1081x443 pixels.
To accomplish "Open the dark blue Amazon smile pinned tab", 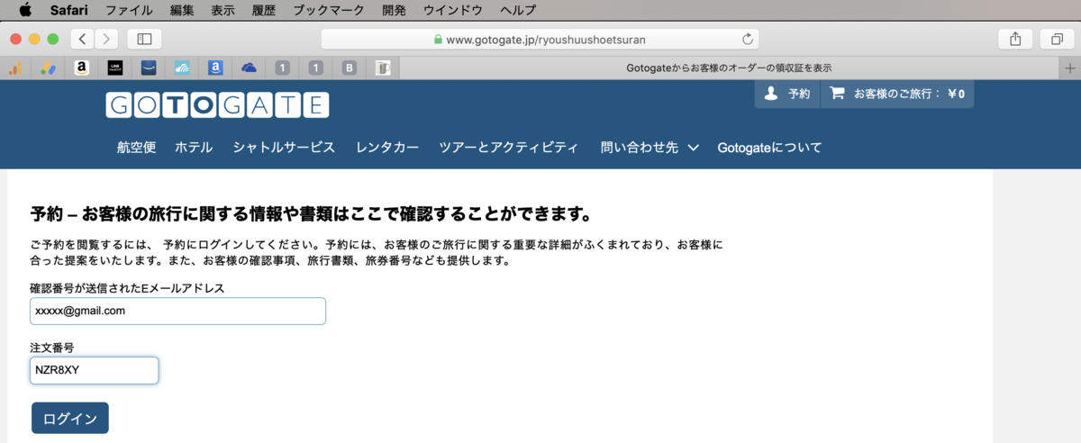I will pos(149,68).
